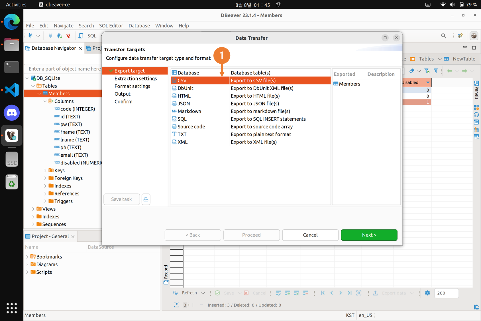Screen dimensions: 481x321
Task: Expand the Views node
Action: click(x=33, y=209)
